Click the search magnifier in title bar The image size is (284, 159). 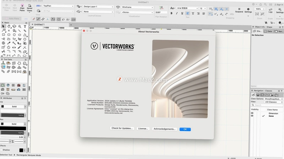265,5
